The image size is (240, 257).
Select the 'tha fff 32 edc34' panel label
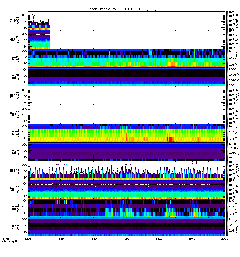(14, 21)
